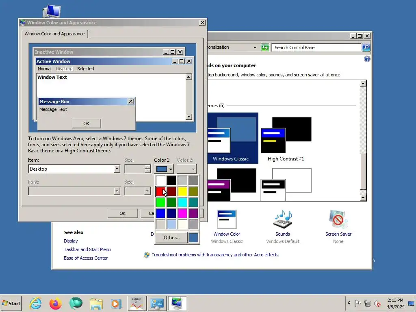The image size is (416, 312).
Task: Pick the light silver gray swatch in top row
Action: pos(182,180)
